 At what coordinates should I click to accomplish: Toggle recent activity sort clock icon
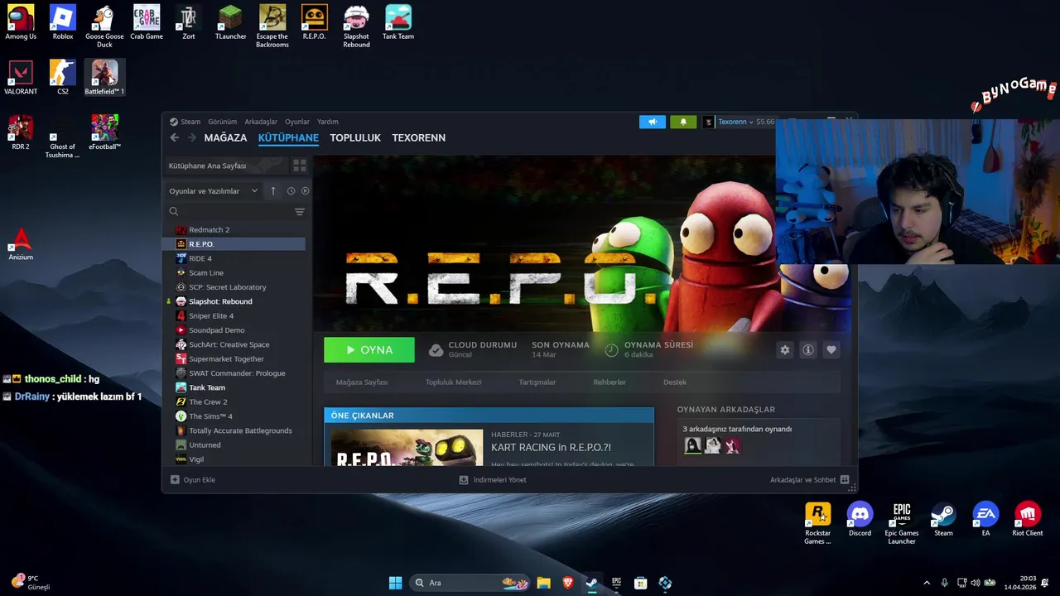click(291, 191)
